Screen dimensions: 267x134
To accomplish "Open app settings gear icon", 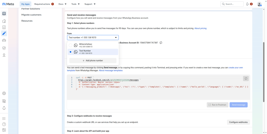I will (x=4, y=93).
